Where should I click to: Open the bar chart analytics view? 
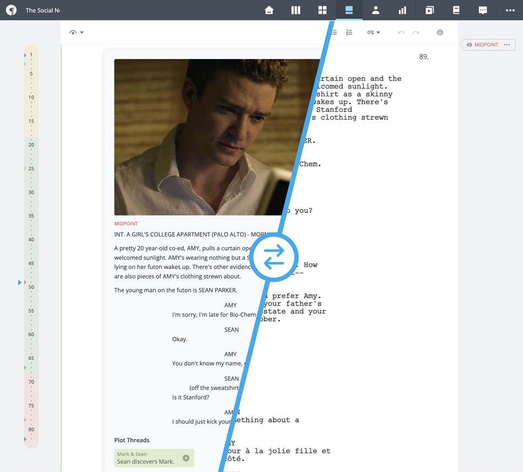point(402,10)
